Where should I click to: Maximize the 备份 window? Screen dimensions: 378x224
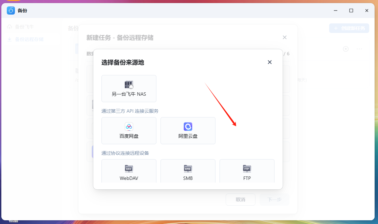pos(351,11)
